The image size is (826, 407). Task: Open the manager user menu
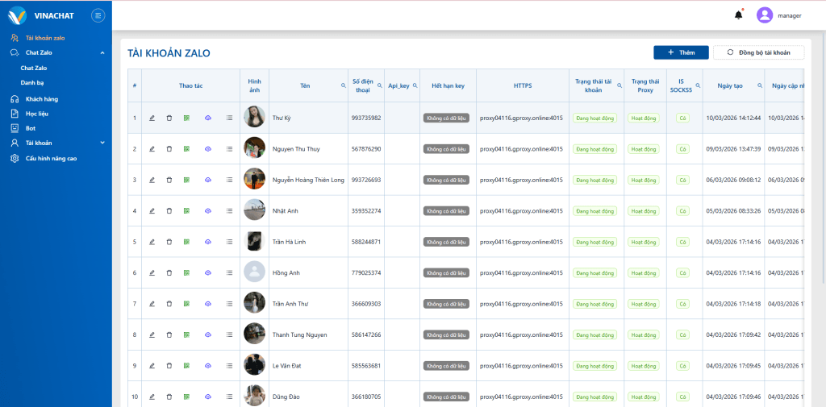[778, 15]
